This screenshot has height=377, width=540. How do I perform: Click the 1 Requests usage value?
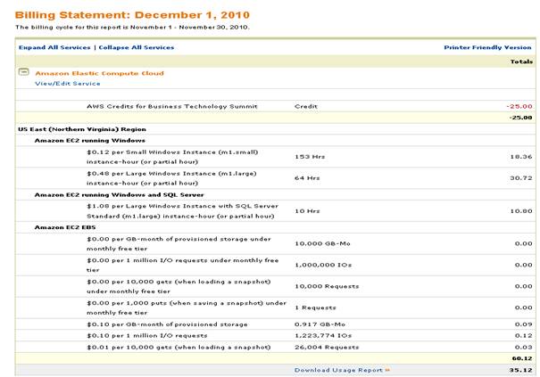tap(315, 307)
